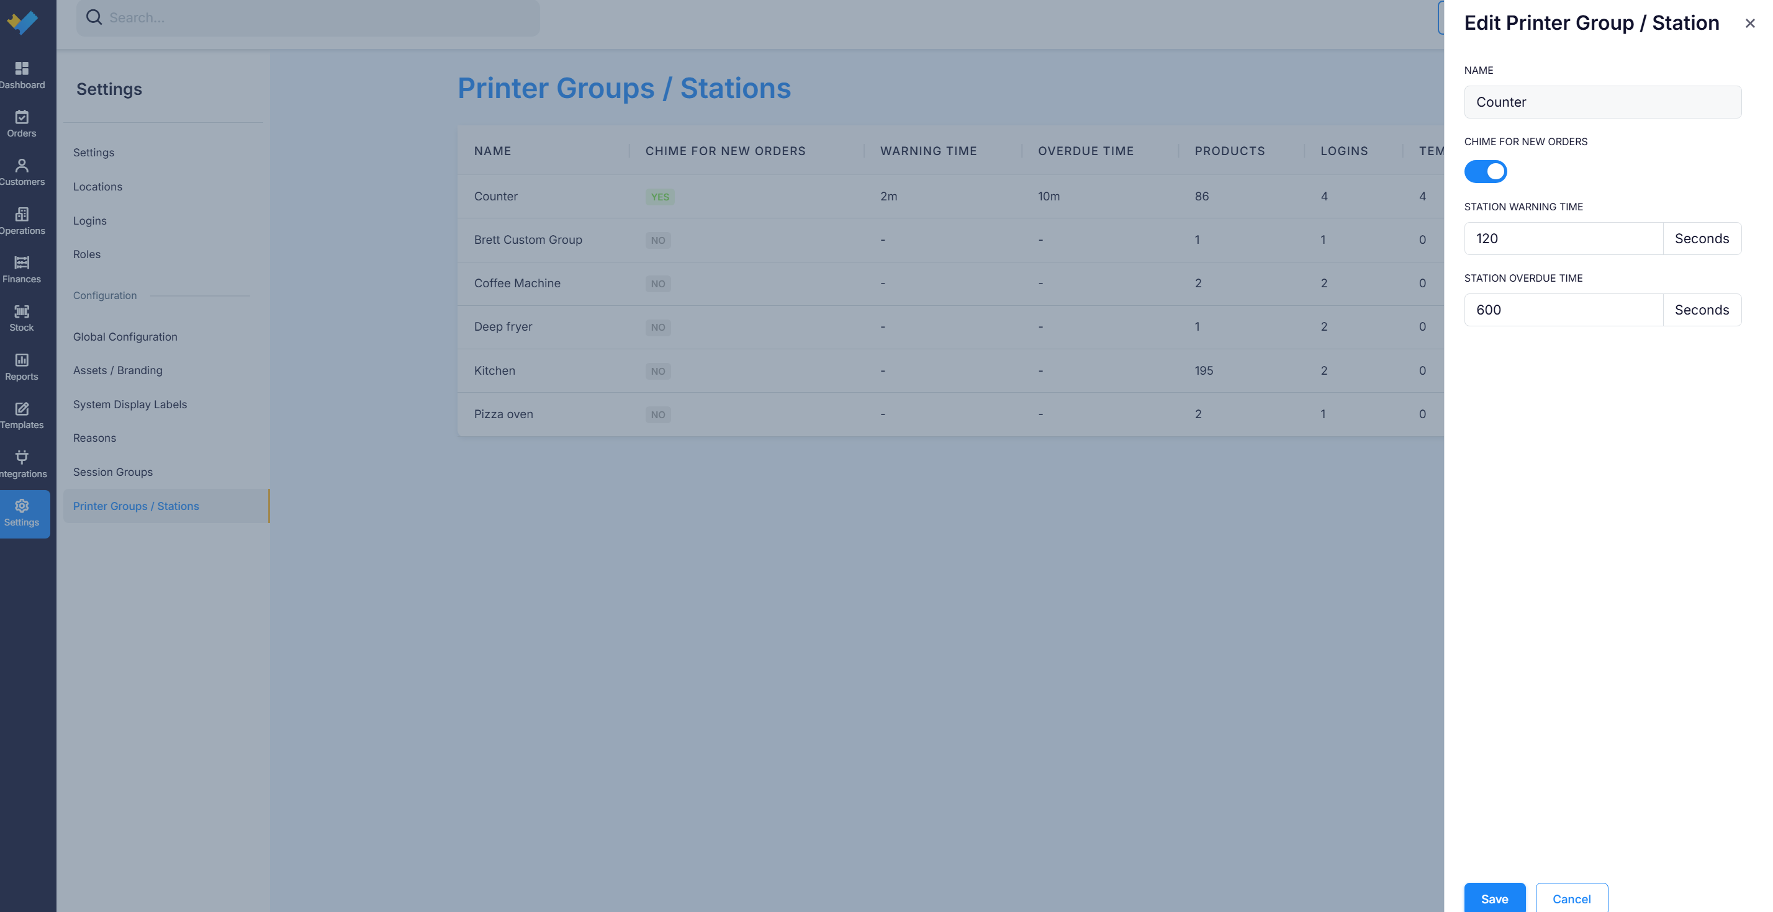
Task: Click the Products column header
Action: (1229, 151)
